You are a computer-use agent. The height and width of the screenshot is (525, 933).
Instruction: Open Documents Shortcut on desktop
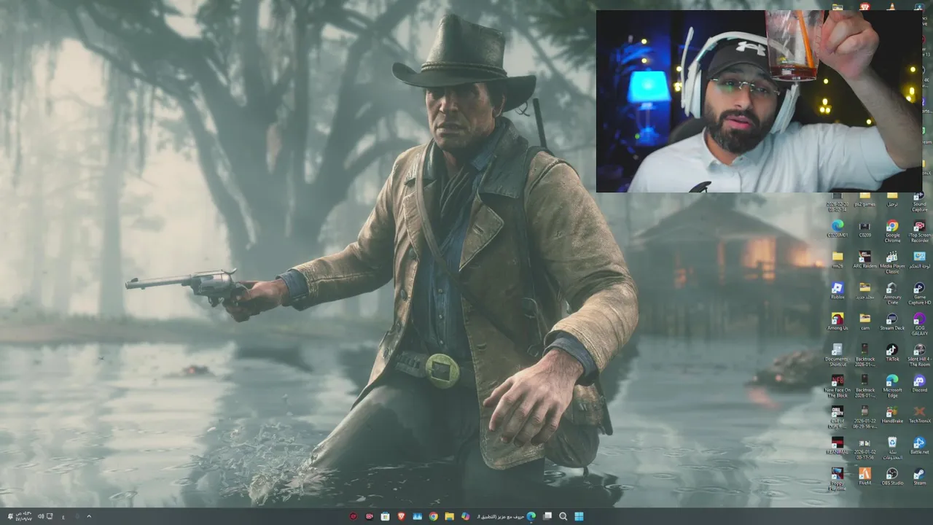click(837, 355)
